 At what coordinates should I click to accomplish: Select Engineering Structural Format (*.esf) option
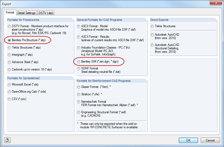pyautogui.click(x=79, y=112)
